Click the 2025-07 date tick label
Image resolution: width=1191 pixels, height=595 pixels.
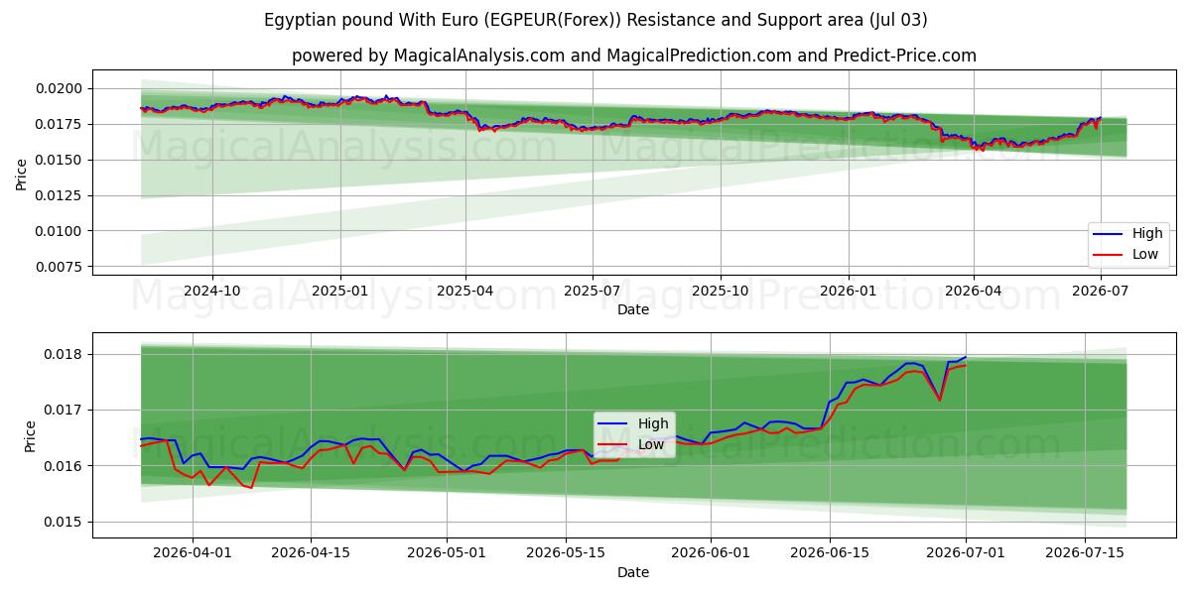pos(593,291)
